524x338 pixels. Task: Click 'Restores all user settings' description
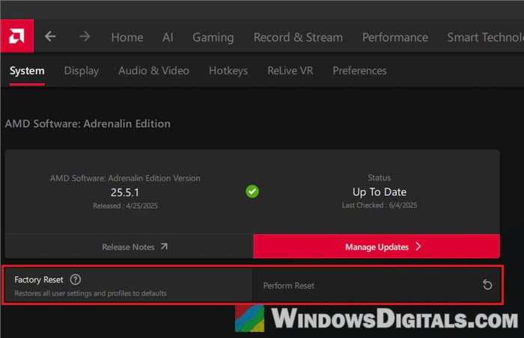(91, 294)
